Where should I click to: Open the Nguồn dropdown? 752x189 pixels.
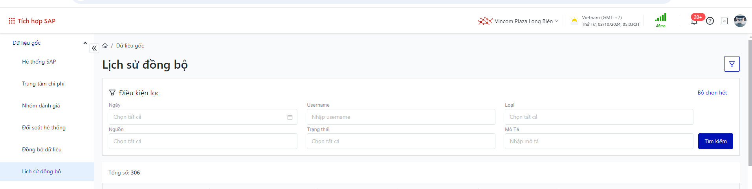[x=202, y=141]
